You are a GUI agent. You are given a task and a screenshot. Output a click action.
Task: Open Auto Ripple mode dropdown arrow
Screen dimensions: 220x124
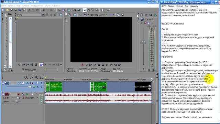pyautogui.click(x=71, y=10)
